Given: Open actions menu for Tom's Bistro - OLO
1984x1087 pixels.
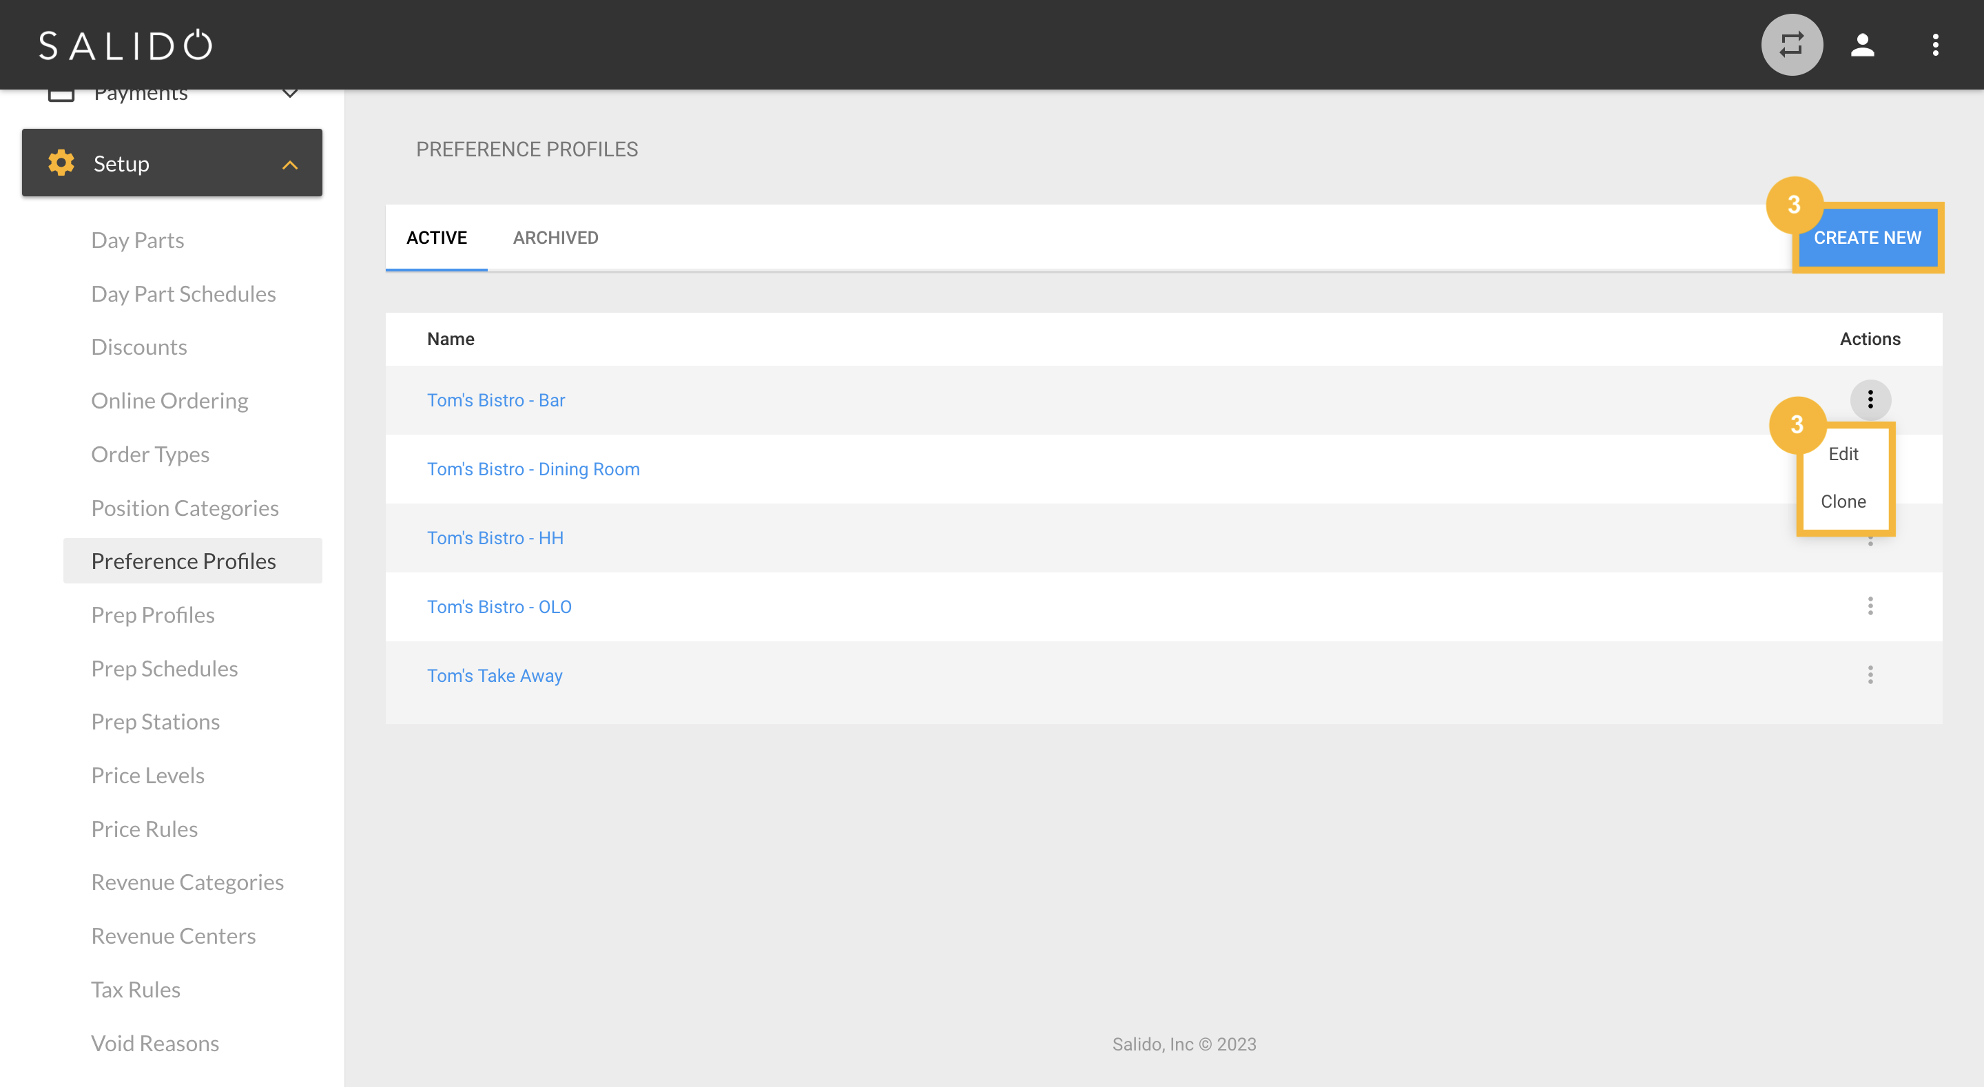Looking at the screenshot, I should (1870, 606).
